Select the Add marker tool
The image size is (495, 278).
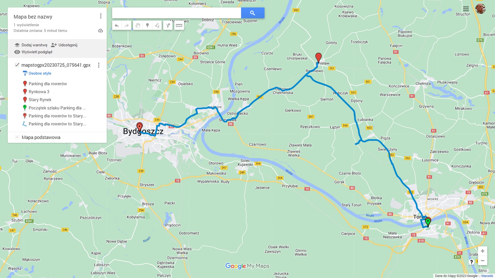tap(147, 25)
